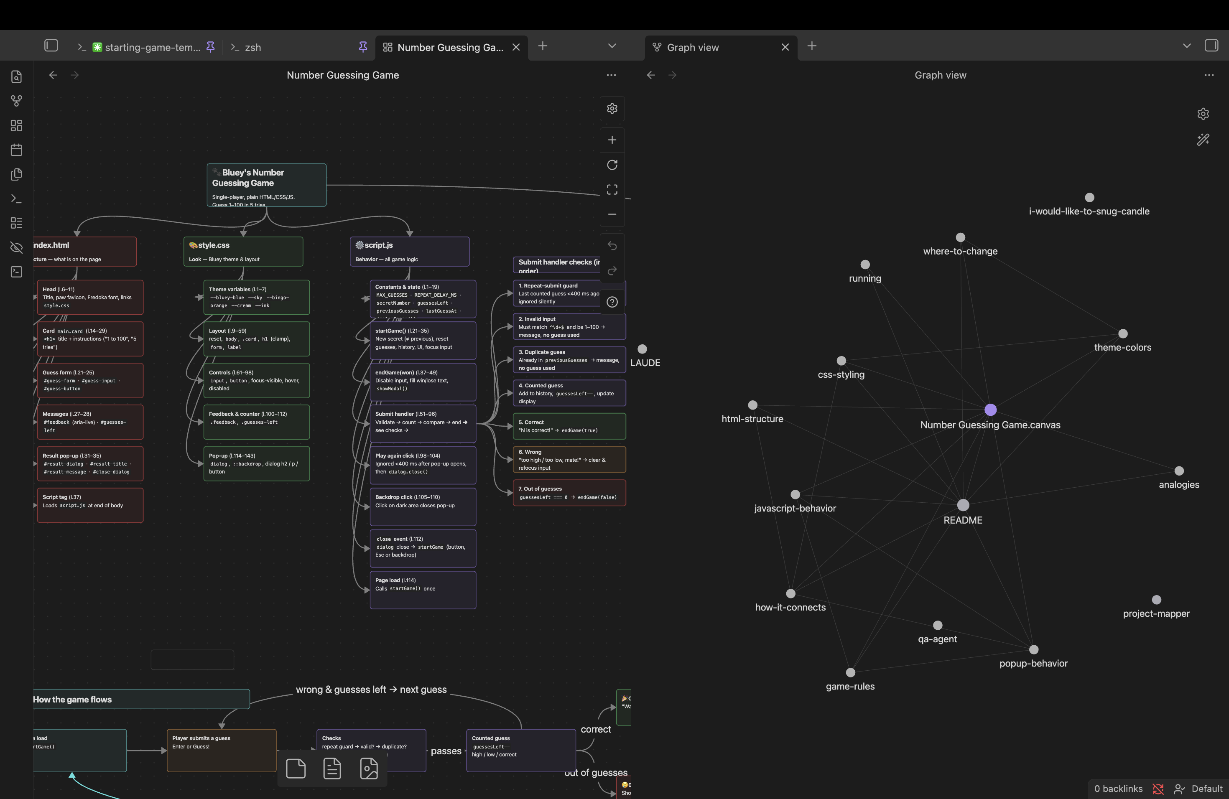Open graph view ribbon icon
The image size is (1229, 799).
tap(17, 101)
